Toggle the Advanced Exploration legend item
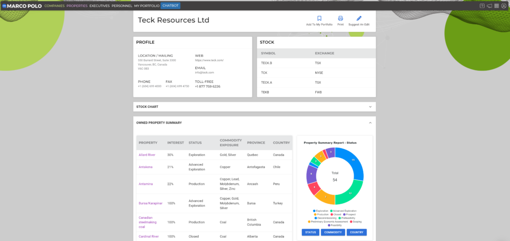510x241 pixels. (343, 211)
